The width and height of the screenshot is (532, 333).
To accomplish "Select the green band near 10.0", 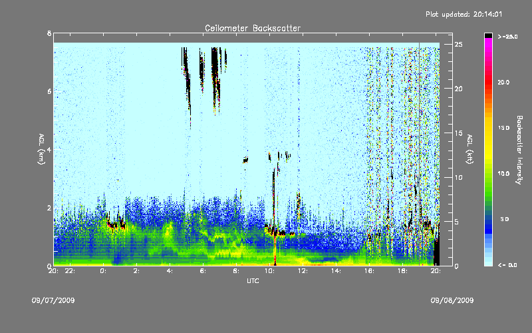I will (488, 174).
